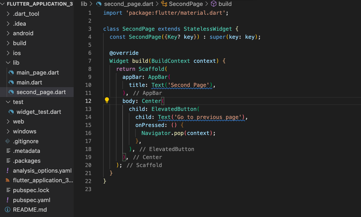The image size is (361, 217).
Task: Click the info icon beside README.md
Action: pyautogui.click(x=8, y=210)
